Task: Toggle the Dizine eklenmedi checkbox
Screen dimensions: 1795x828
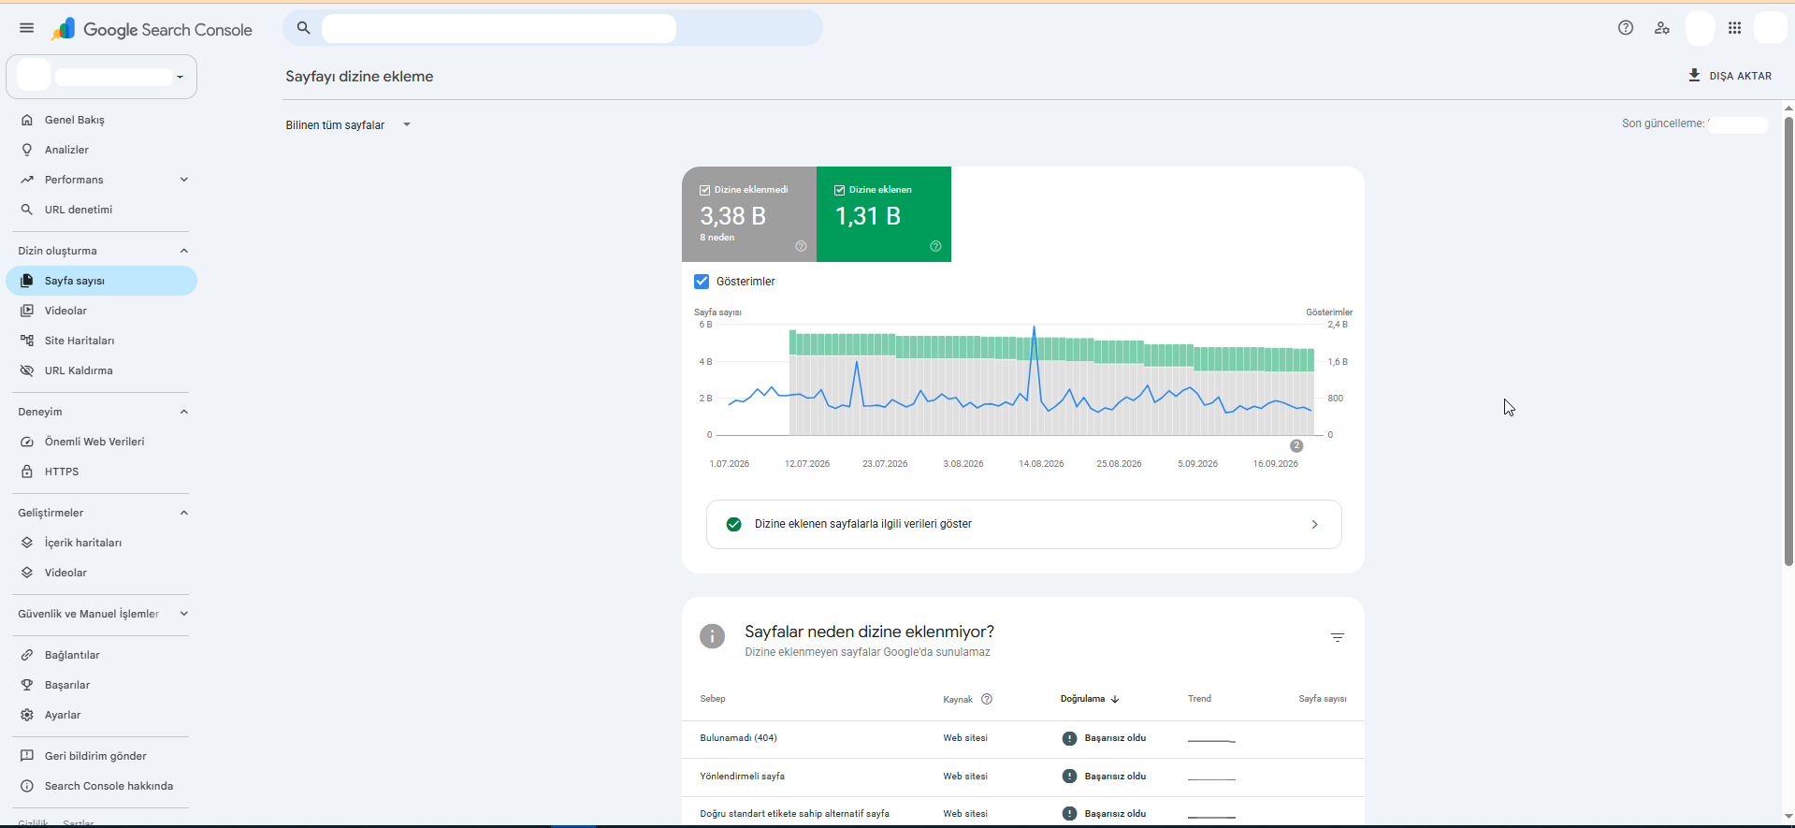Action: pos(704,190)
